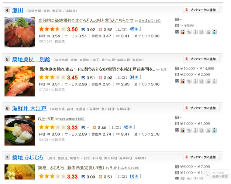This screenshot has height=184, width=231.
Task: Click the friends/family usage icon for 瀬川
Action: coord(183,32)
